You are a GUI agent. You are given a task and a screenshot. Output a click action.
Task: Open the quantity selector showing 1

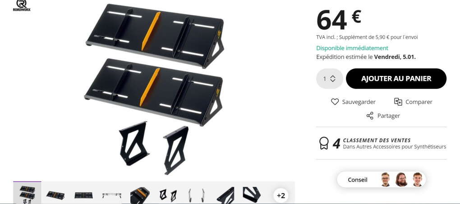pos(330,79)
